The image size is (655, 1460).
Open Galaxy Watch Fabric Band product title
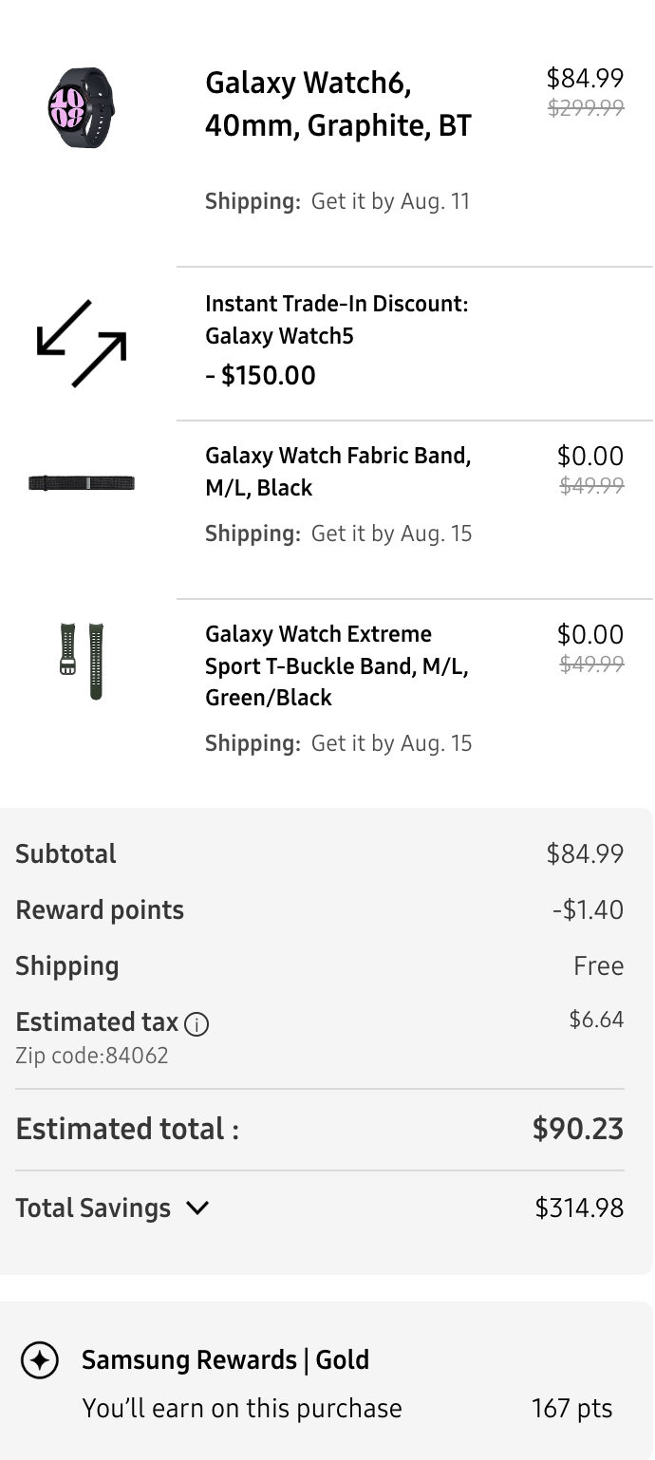click(338, 471)
